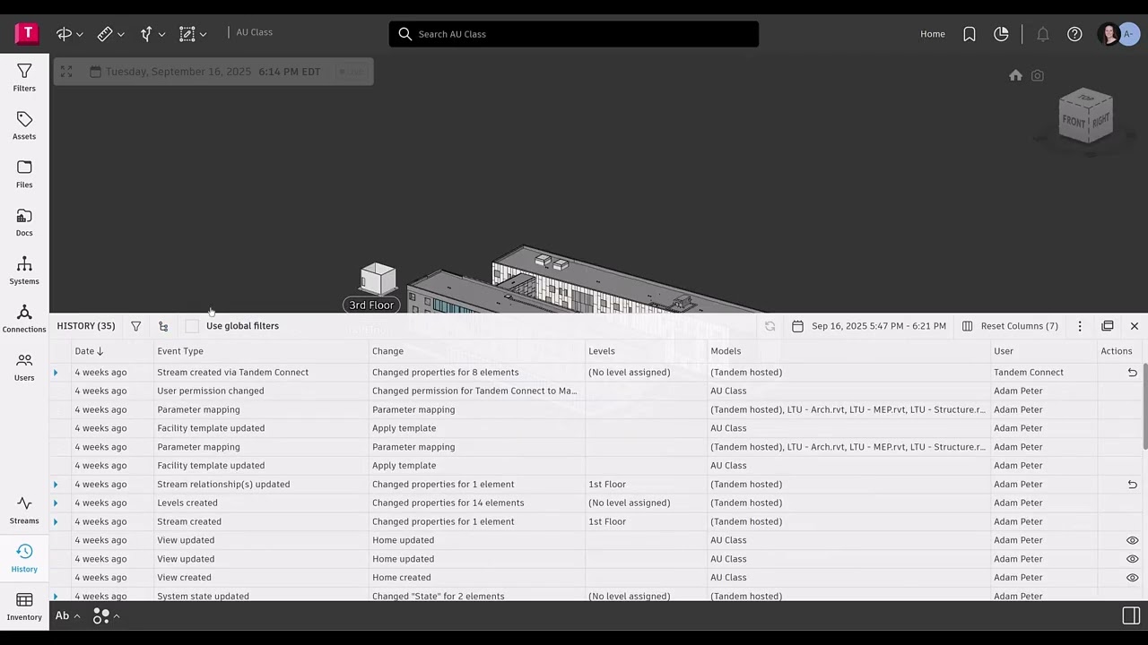
Task: Open the help question mark icon
Action: (x=1074, y=34)
